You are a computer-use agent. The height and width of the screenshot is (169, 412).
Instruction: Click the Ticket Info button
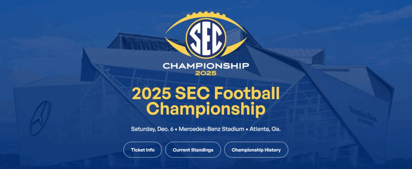(x=142, y=150)
